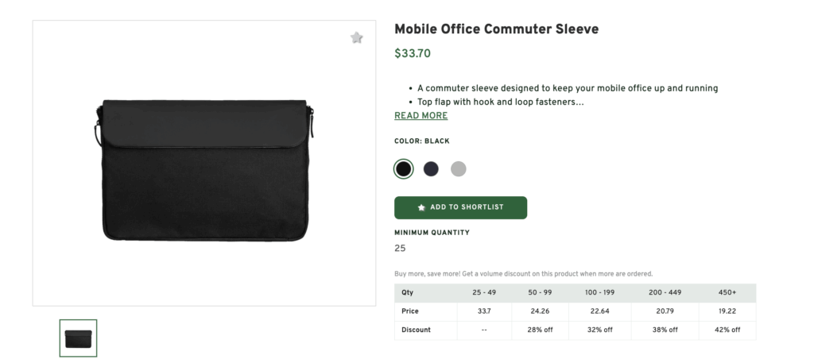814x363 pixels.
Task: Choose the dark navy color swatch
Action: tap(431, 168)
